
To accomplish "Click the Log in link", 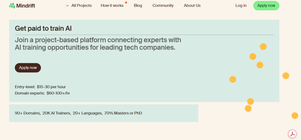I will 241,6.
